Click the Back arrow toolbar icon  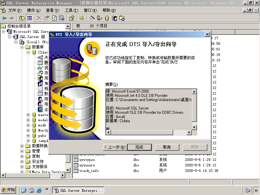[4, 18]
